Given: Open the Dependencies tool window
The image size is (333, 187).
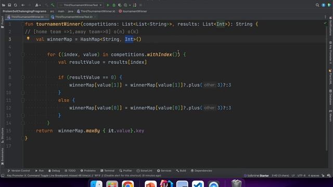Looking at the screenshot, I should tap(201, 171).
